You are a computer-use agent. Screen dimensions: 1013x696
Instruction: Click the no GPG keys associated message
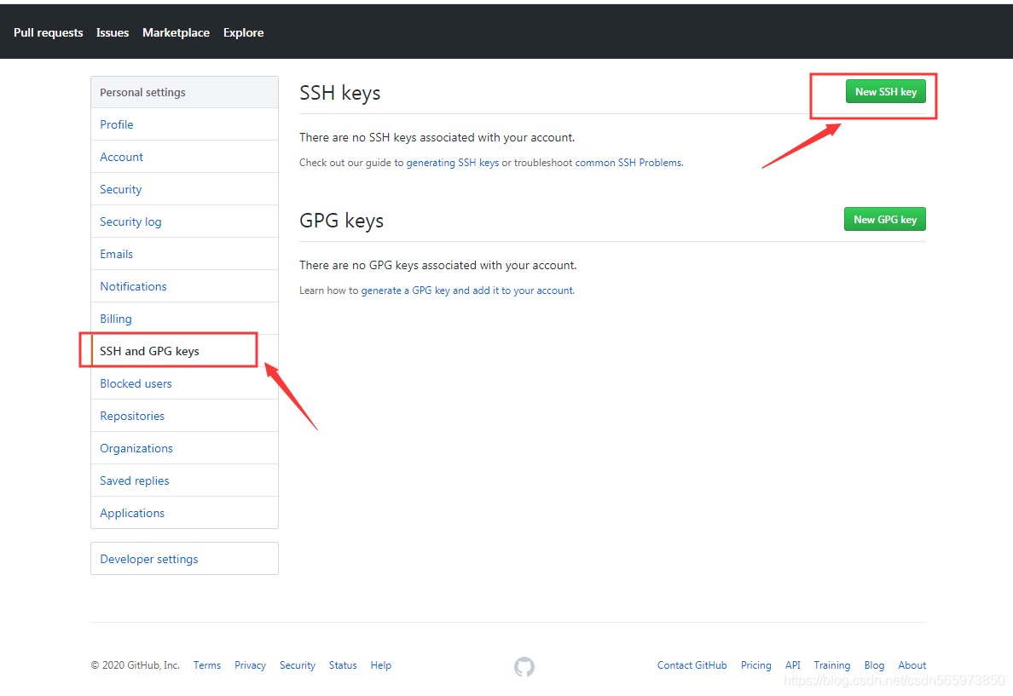click(x=438, y=265)
